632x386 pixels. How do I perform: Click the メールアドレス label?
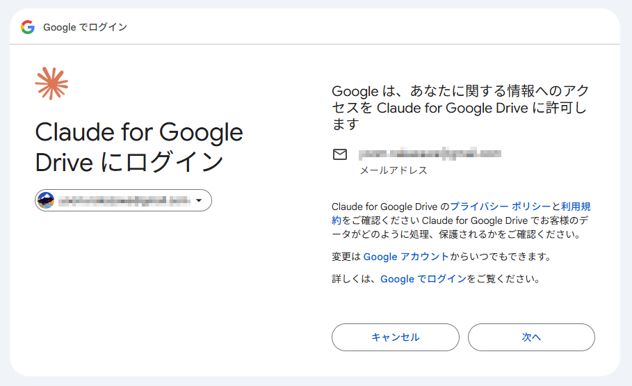tap(394, 170)
